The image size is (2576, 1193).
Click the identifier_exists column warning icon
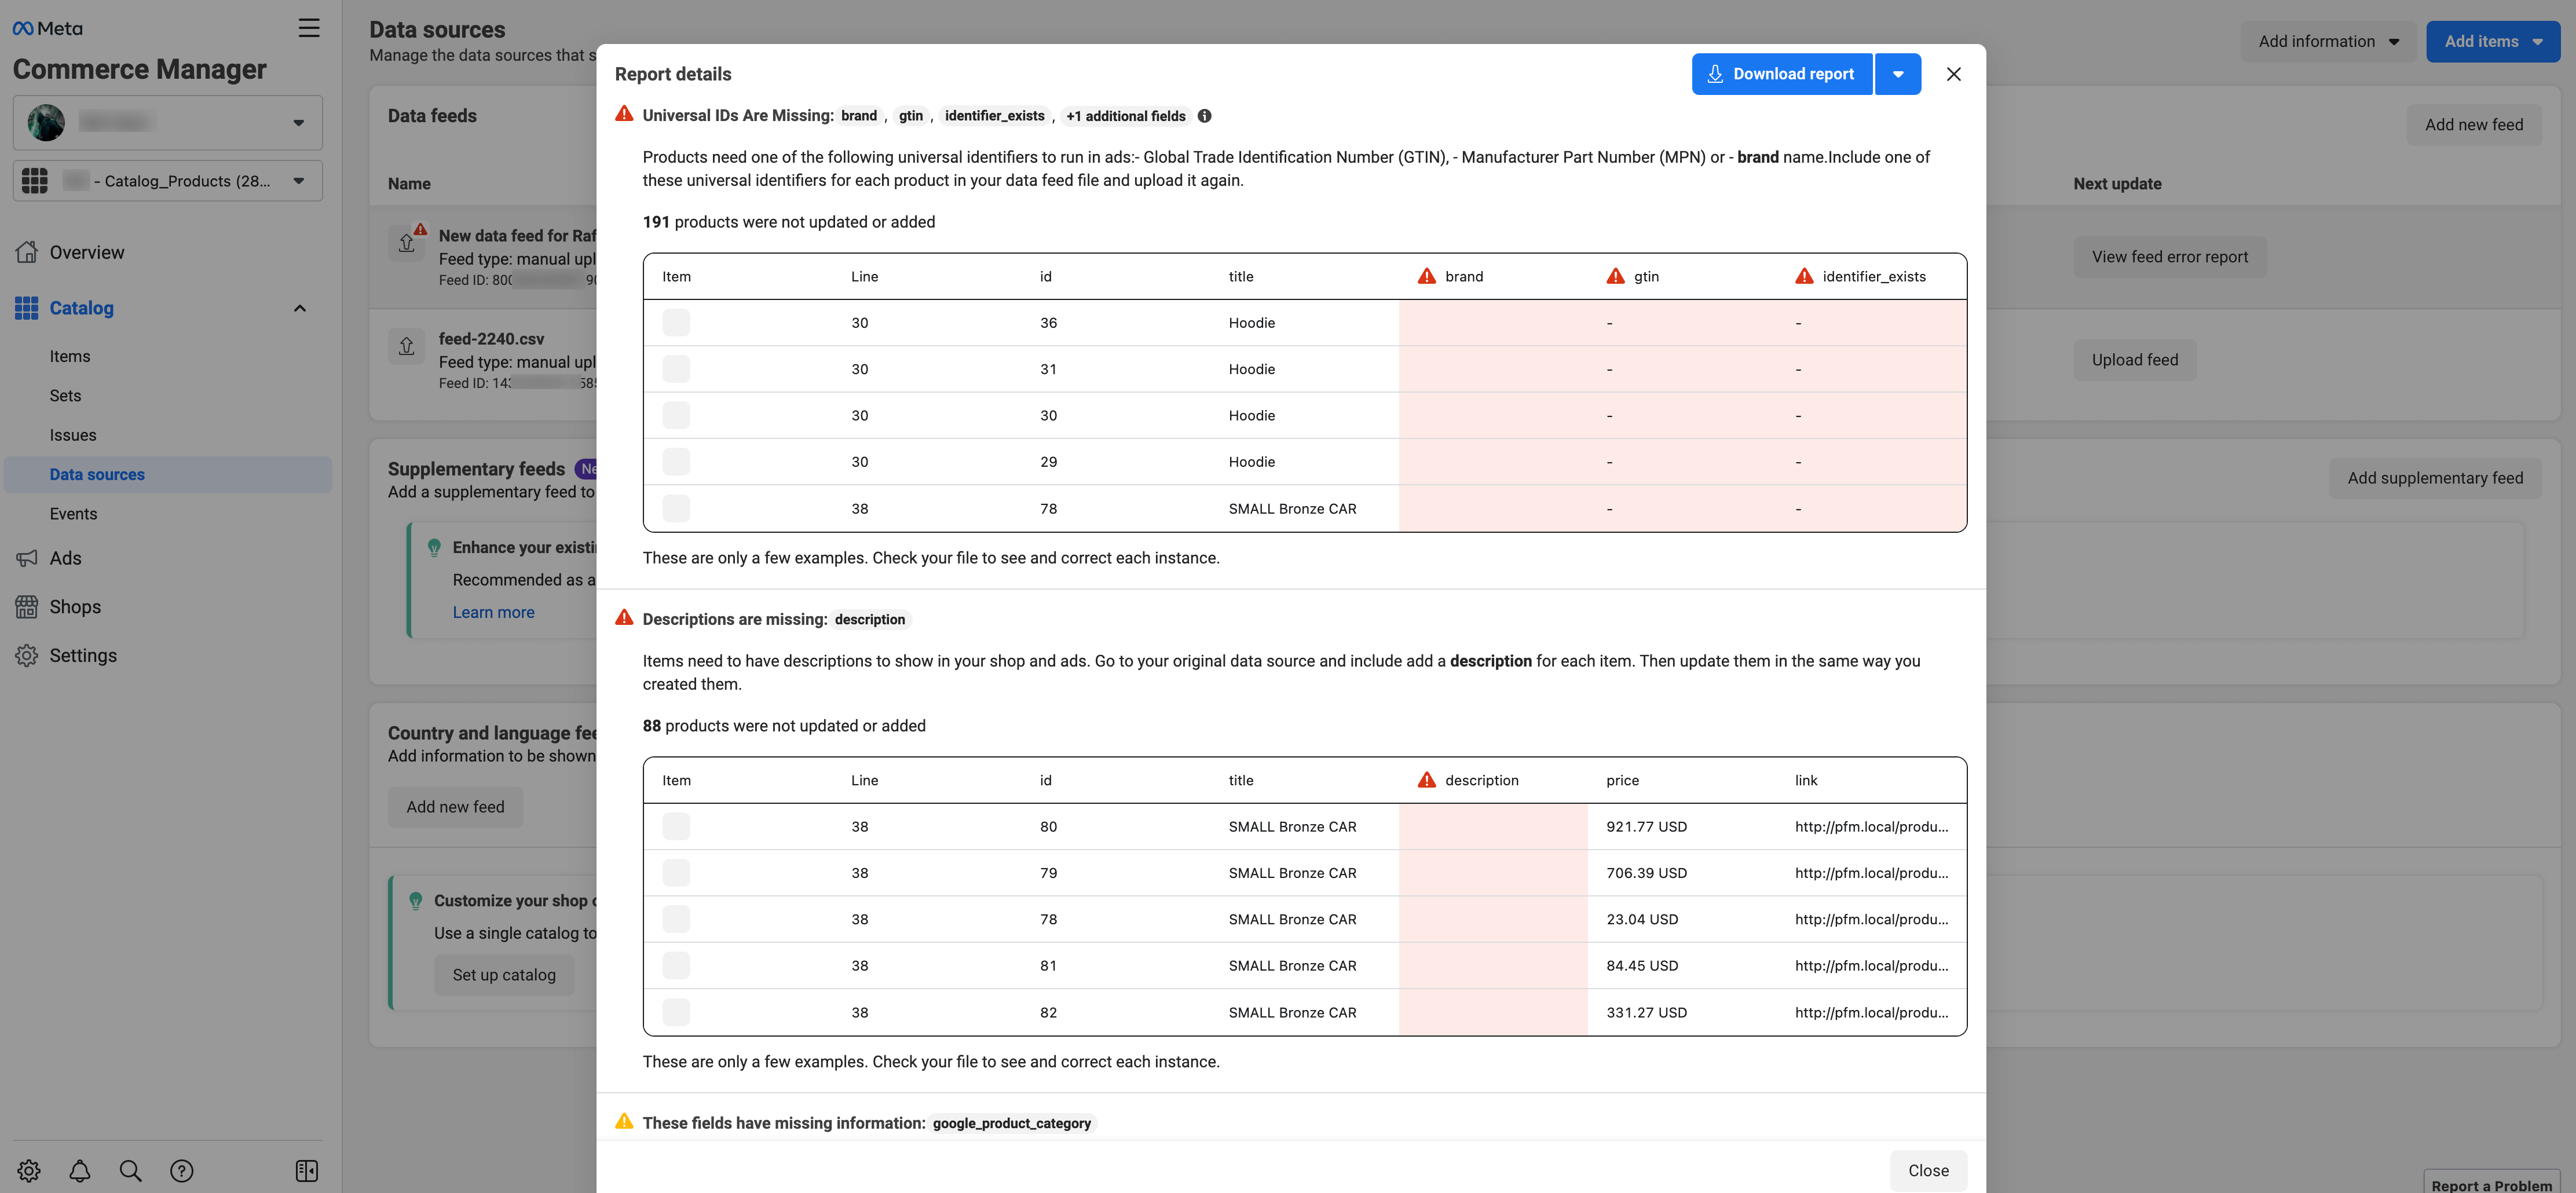(x=1805, y=276)
